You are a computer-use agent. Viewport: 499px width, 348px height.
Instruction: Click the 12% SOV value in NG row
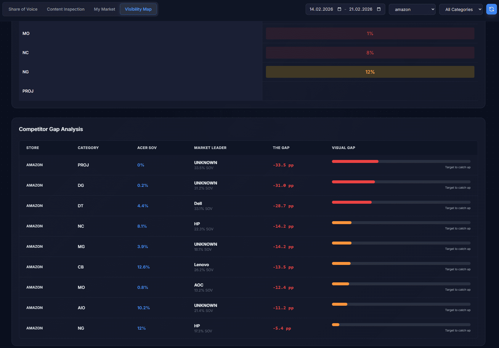pos(142,328)
